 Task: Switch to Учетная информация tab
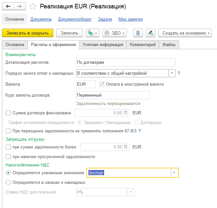[x=103, y=45]
